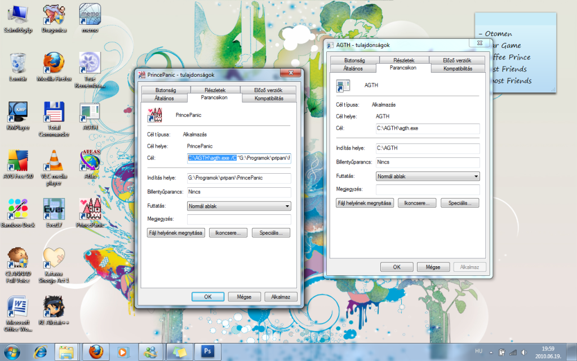Expand the Futtatás dropdown in AGTH properties

[428, 176]
